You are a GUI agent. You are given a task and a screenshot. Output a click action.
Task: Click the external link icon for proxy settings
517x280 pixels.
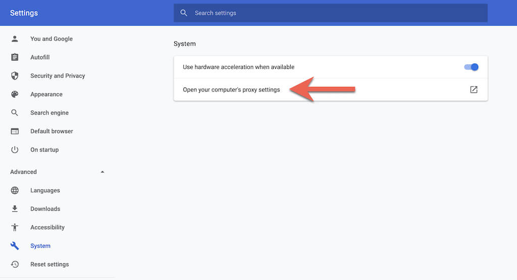point(474,90)
